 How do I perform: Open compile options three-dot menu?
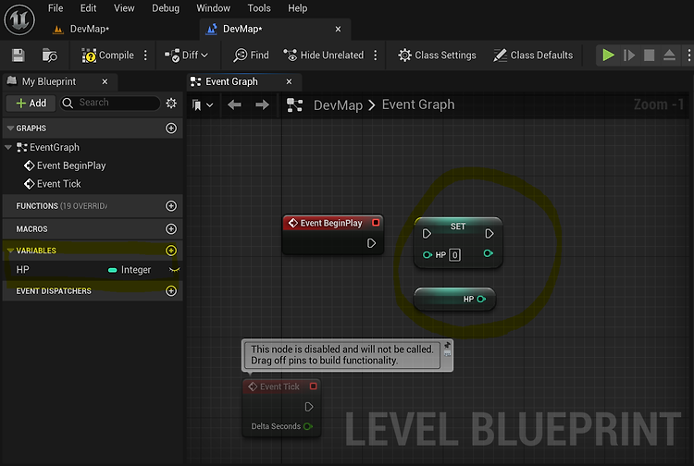145,55
